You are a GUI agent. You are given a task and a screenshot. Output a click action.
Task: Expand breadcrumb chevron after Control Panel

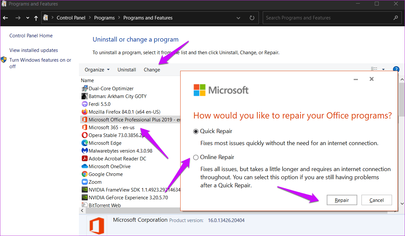[x=90, y=18]
